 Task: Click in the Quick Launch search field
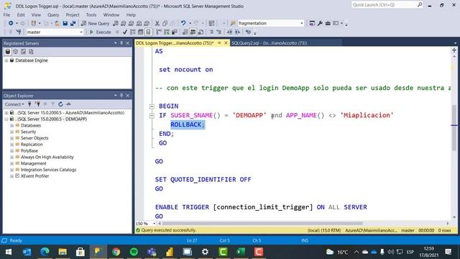point(387,5)
